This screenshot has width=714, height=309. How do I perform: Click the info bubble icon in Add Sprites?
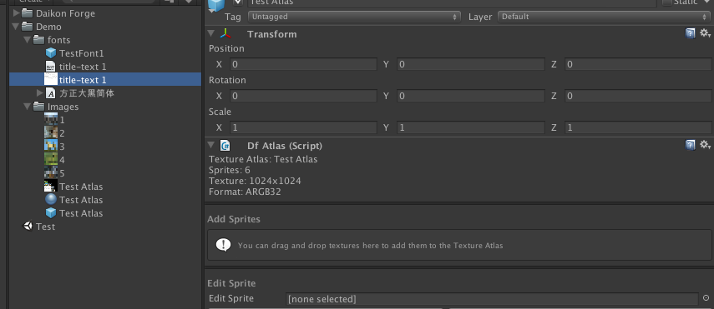(x=223, y=245)
